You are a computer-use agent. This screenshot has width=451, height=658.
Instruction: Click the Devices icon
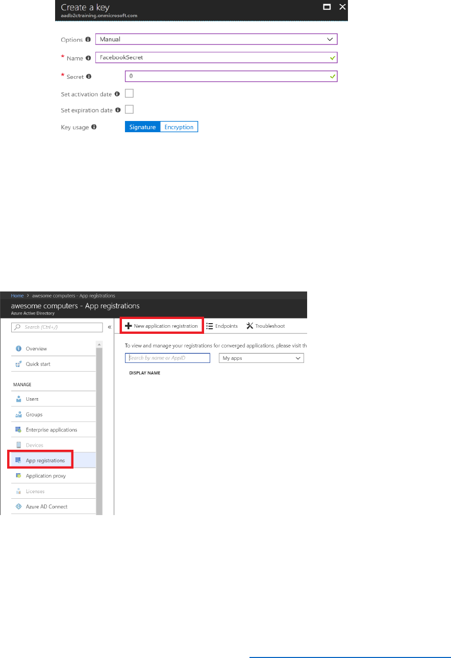19,445
